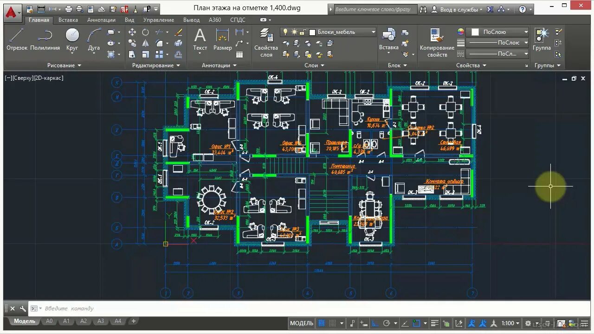The width and height of the screenshot is (594, 334).
Task: Click Копирование свойств (Match Properties)
Action: click(437, 42)
